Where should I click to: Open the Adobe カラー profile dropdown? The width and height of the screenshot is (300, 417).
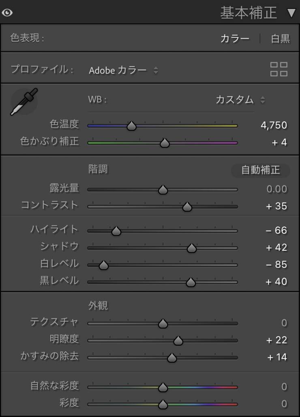(123, 70)
